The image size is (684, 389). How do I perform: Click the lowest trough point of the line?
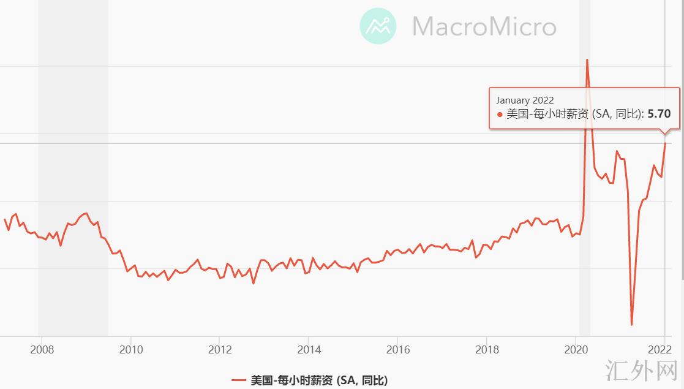(x=631, y=325)
